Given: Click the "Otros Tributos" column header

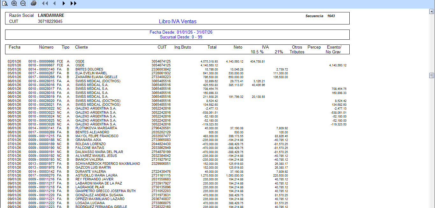Looking at the screenshot, I should point(297,50).
